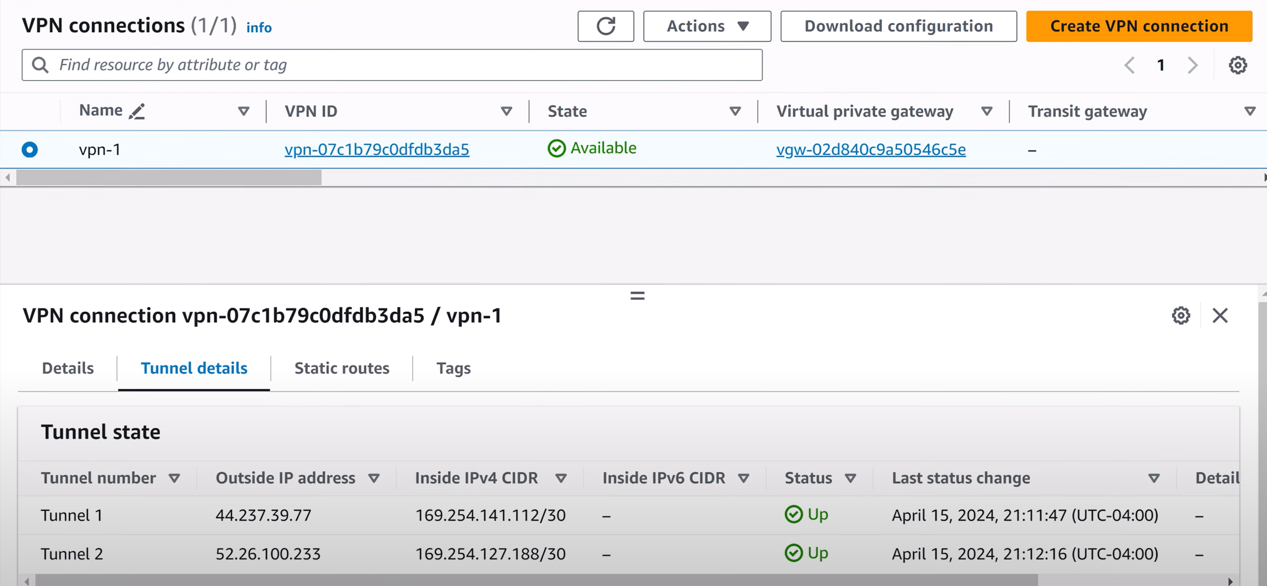Click the panel resize handle icon
This screenshot has width=1267, height=586.
(637, 296)
